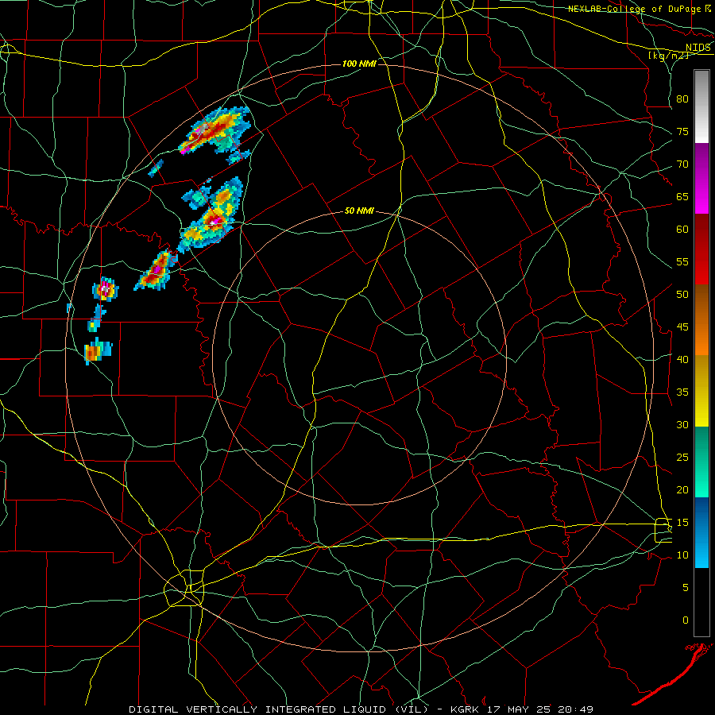Click the 30 value on the color scale

click(682, 425)
